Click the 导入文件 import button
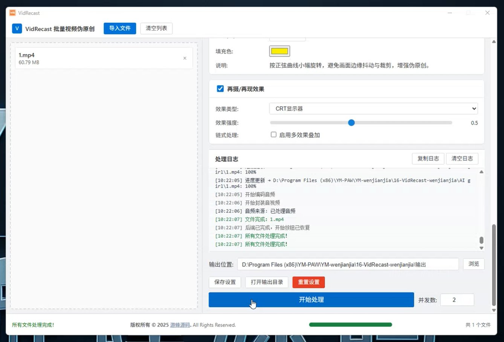Image resolution: width=504 pixels, height=342 pixels. pyautogui.click(x=120, y=28)
